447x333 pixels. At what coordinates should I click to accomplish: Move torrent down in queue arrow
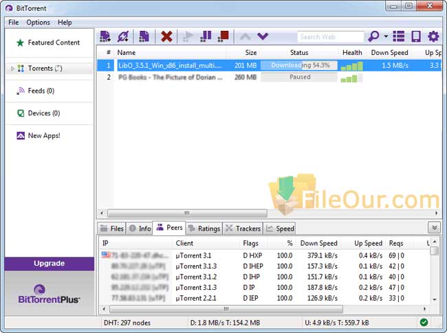[263, 36]
